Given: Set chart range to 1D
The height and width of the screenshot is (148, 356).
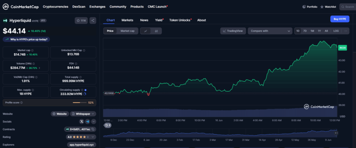Looking at the screenshot, I should [298, 31].
